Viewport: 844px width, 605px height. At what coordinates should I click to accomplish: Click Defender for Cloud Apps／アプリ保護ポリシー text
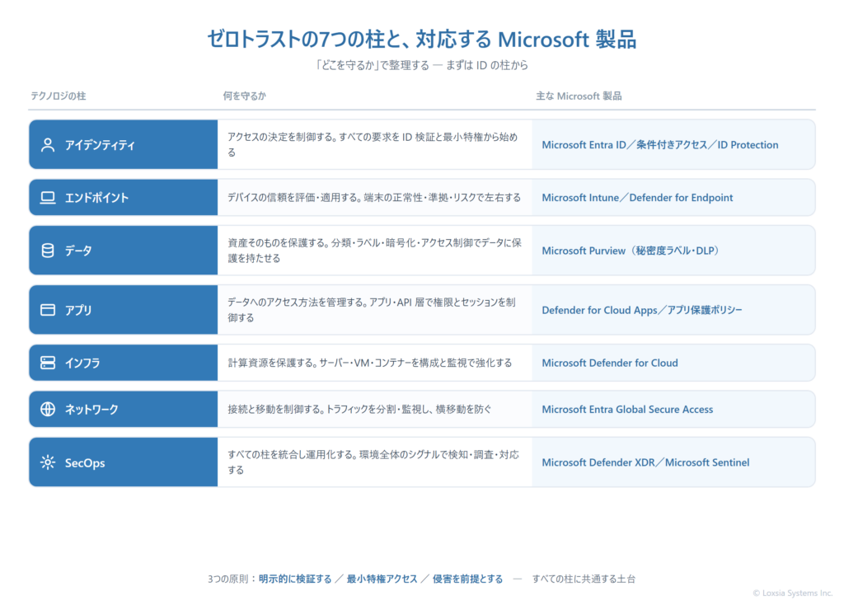point(642,310)
